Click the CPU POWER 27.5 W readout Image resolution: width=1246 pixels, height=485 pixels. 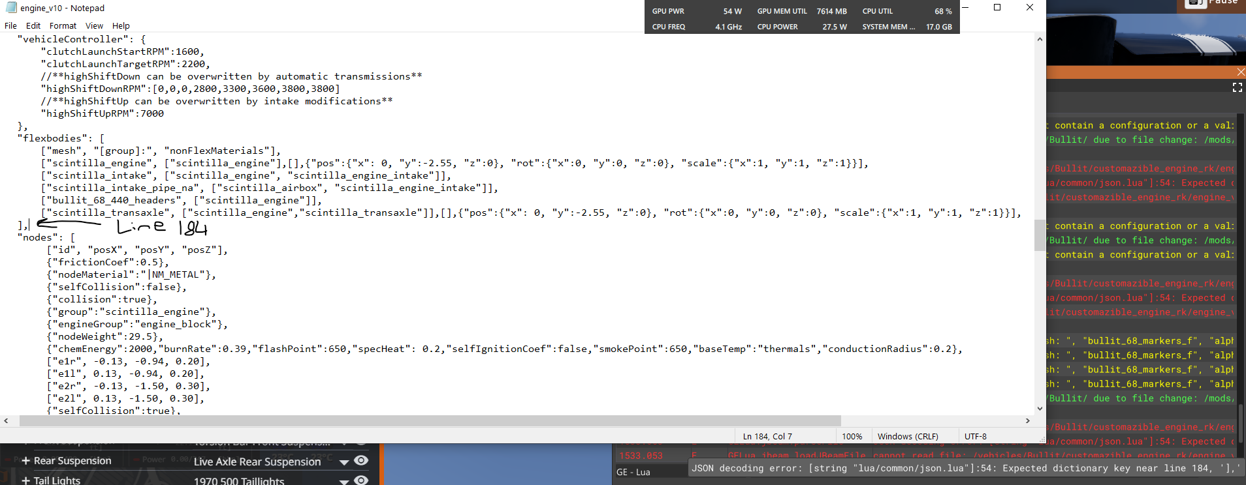802,27
